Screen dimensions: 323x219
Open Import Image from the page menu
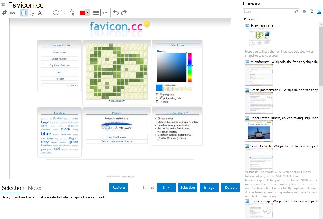[x=60, y=52]
